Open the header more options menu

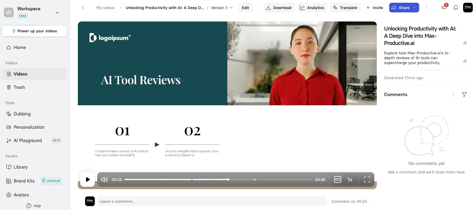pos(426,8)
